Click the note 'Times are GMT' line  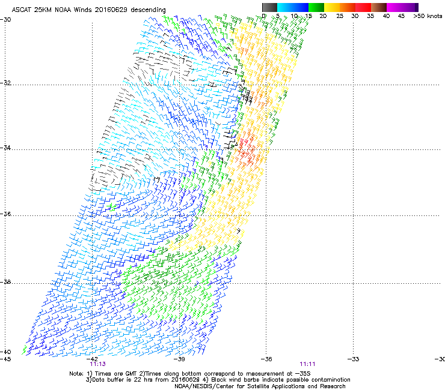pyautogui.click(x=190, y=374)
